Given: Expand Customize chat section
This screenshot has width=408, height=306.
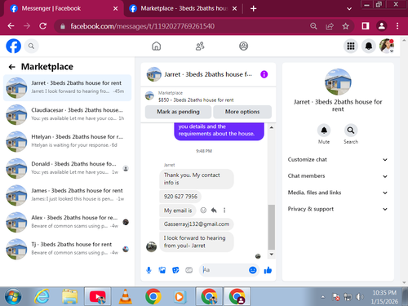Looking at the screenshot, I should [x=337, y=160].
